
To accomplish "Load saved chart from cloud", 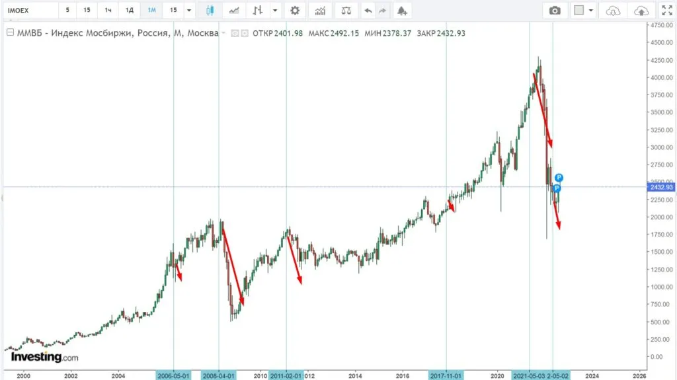I will (x=614, y=11).
